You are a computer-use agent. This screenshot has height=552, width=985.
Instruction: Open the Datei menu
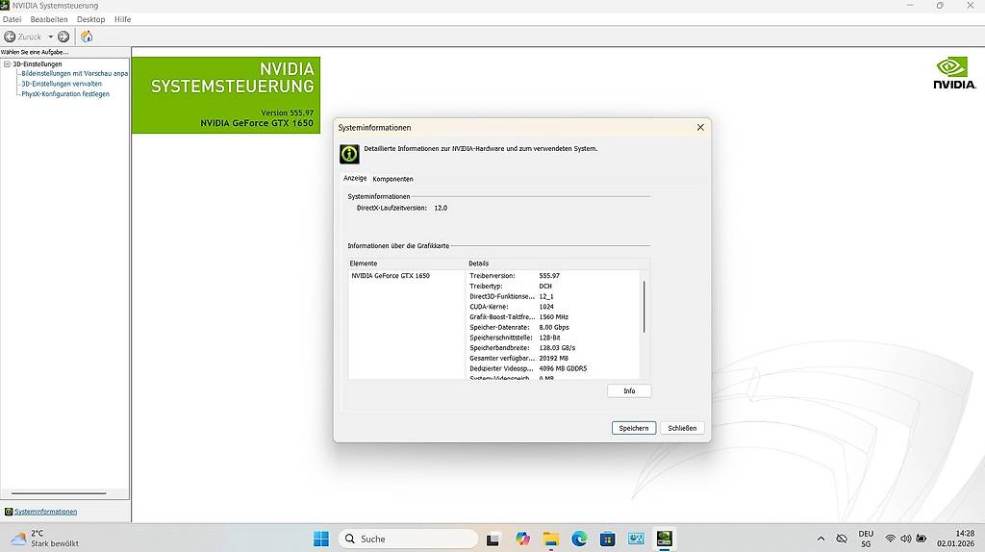click(x=12, y=19)
